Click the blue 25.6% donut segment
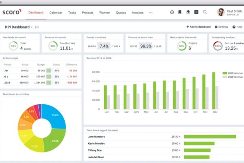The image size is (244, 163). [55, 115]
